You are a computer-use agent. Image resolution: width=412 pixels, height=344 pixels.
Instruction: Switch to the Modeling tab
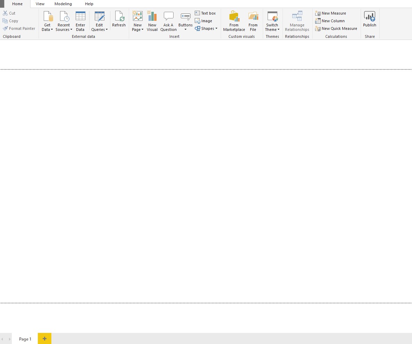(63, 4)
